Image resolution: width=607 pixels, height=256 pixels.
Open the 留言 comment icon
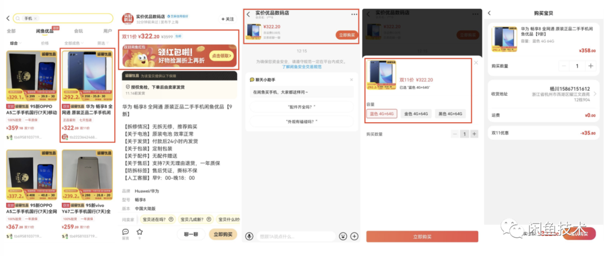click(x=125, y=233)
